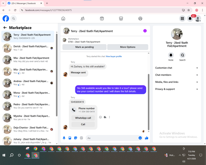
Task: Click the back arrow beside Marketplace
Action: [x=5, y=28]
